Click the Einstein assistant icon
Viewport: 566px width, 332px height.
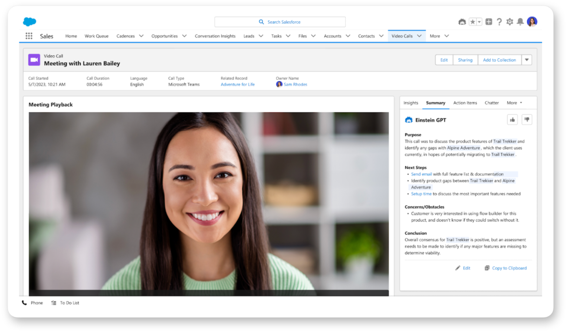pyautogui.click(x=462, y=21)
